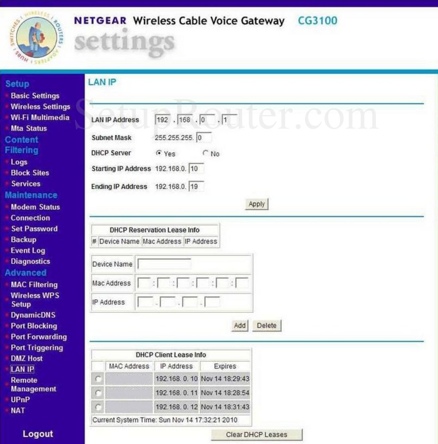
Task: Click Current System Time text
Action: 165,420
